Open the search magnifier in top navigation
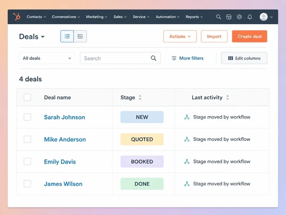This screenshot has width=286, height=215. pos(218,17)
